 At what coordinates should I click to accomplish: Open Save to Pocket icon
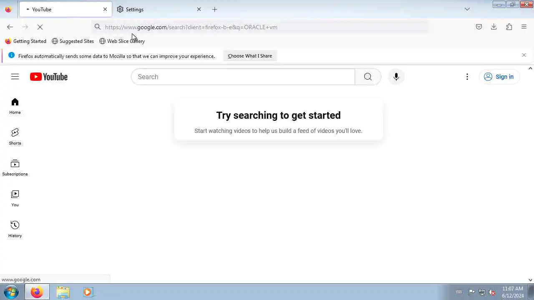(479, 27)
